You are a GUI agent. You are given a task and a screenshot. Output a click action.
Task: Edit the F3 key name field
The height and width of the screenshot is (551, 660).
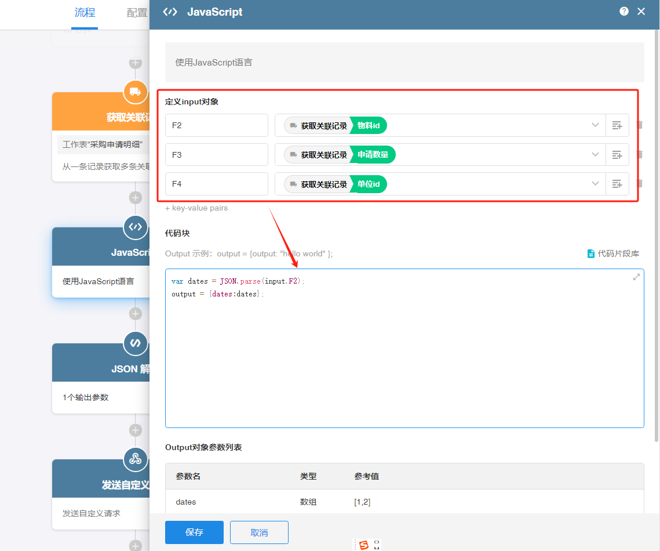[216, 155]
